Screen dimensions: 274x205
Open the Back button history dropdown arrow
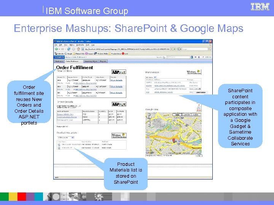[59, 49]
